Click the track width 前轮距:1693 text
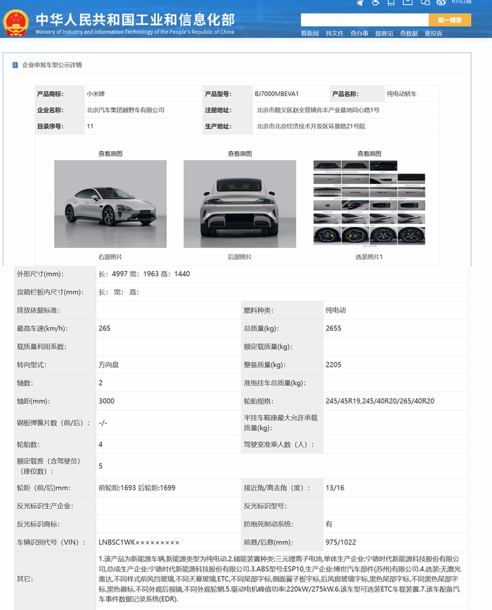This screenshot has width=492, height=610. pyautogui.click(x=137, y=488)
